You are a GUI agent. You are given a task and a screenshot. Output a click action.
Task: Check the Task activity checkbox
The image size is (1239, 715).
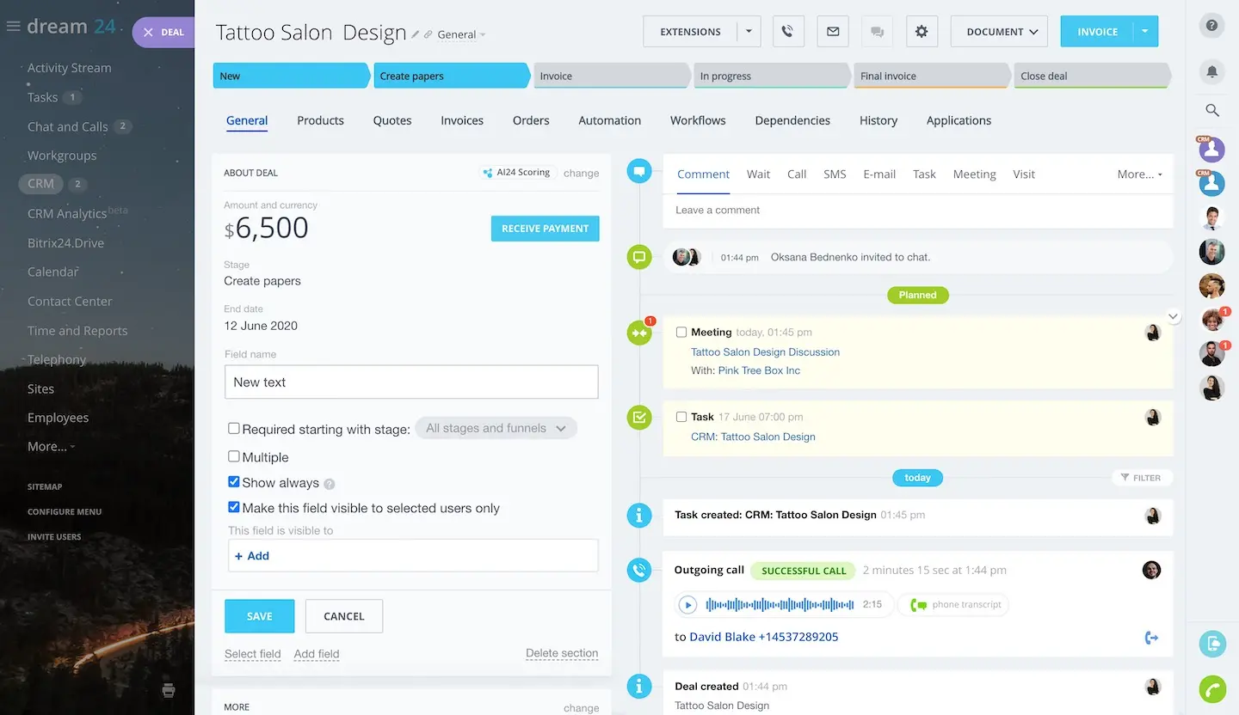coord(681,417)
